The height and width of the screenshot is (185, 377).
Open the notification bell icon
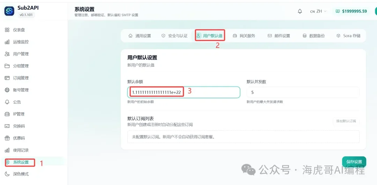tap(300, 11)
